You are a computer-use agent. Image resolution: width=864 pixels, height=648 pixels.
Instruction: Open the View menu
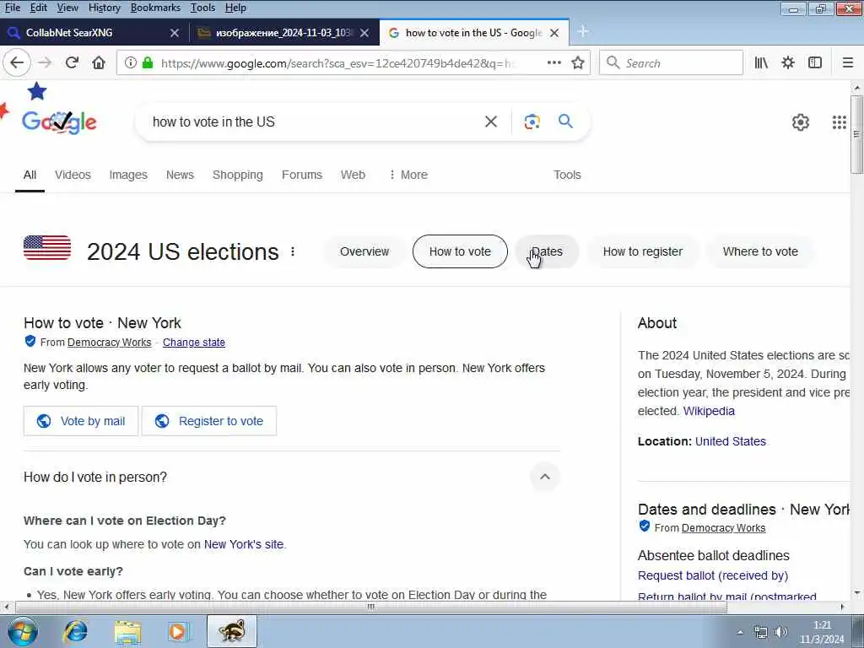tap(67, 8)
